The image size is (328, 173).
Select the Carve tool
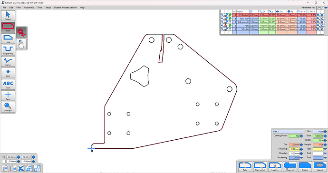[8, 61]
